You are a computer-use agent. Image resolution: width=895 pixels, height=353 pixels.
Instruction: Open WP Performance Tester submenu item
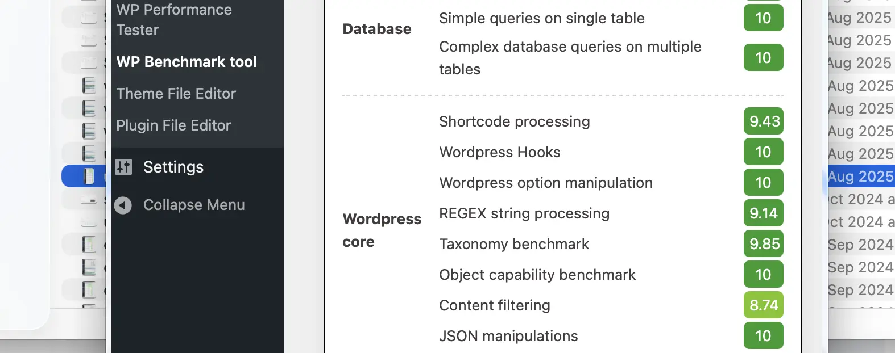coord(174,20)
